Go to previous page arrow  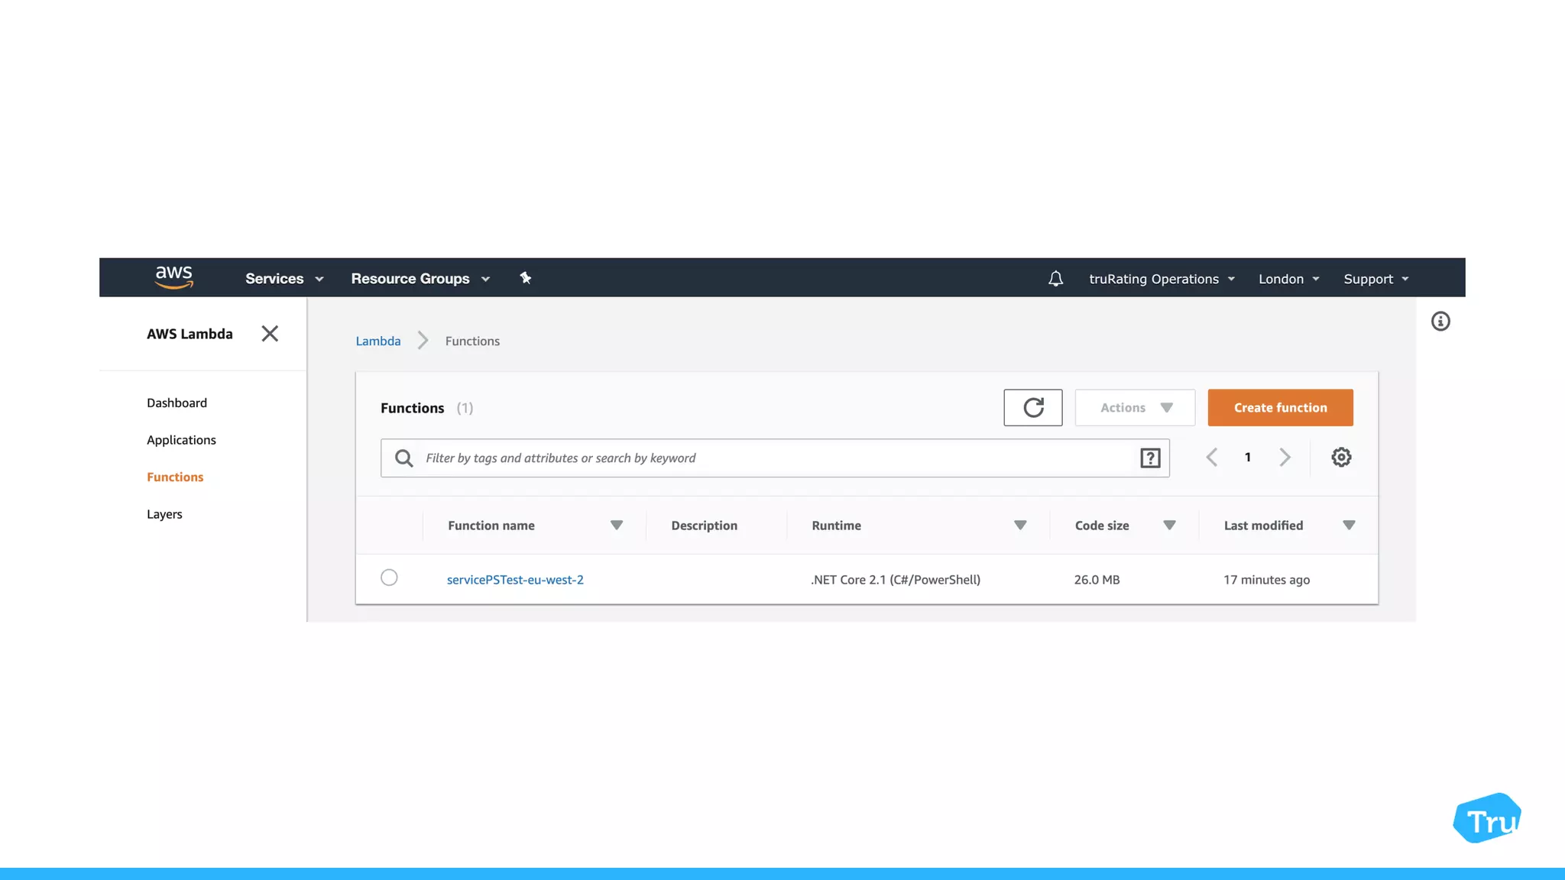1212,458
